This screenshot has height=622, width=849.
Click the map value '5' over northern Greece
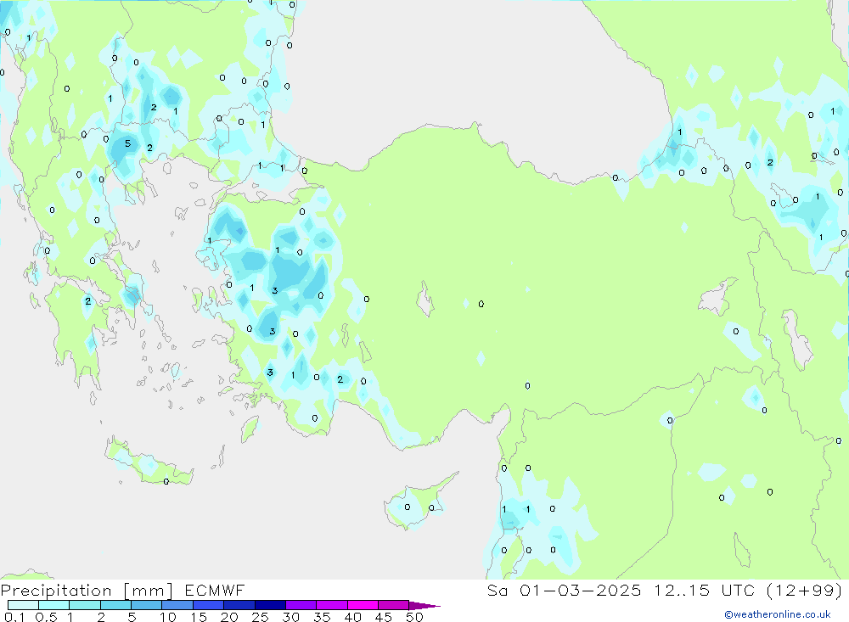[128, 143]
